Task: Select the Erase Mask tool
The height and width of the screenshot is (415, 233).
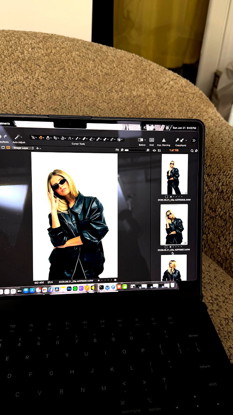Action: [x=91, y=139]
